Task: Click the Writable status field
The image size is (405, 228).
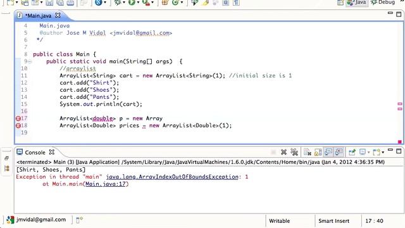Action: coord(279,221)
